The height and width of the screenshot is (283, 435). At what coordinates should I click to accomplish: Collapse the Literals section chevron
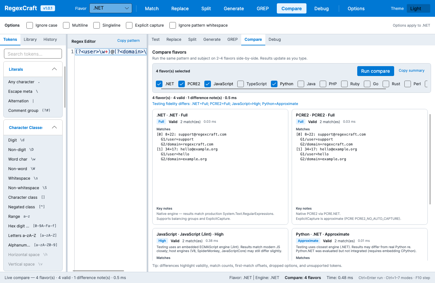[x=54, y=69]
